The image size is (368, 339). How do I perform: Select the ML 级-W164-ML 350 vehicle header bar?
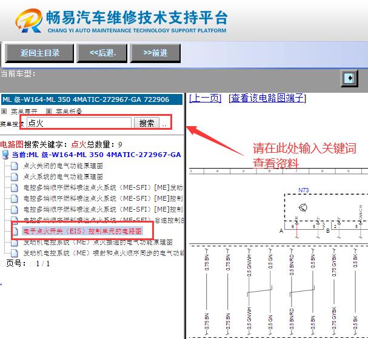click(x=92, y=99)
